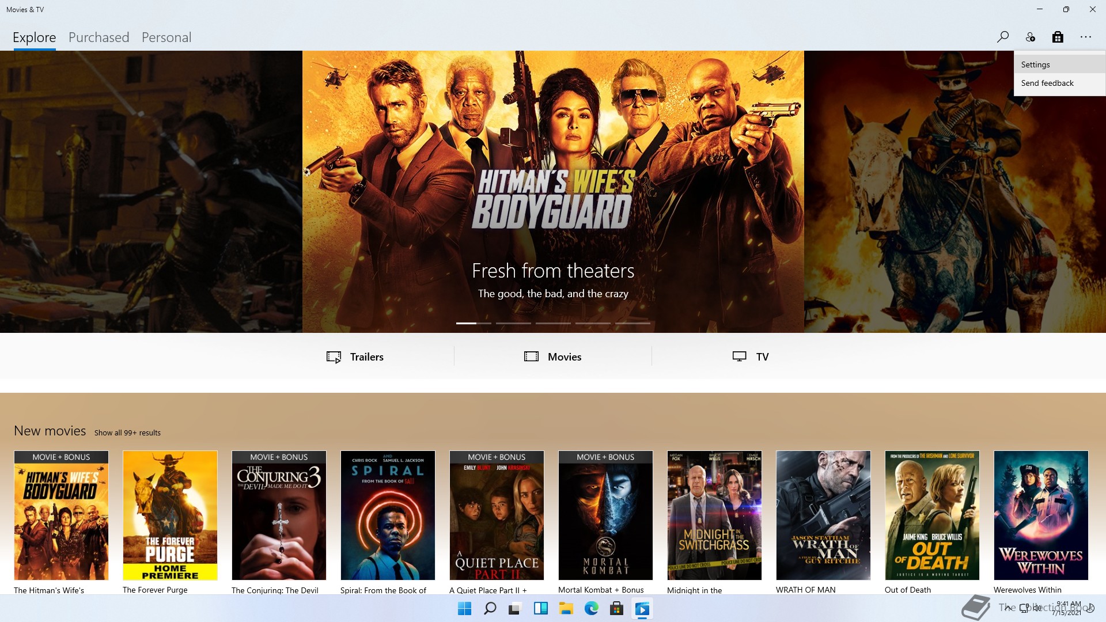Select third carousel slide indicator
The width and height of the screenshot is (1106, 622).
553,323
